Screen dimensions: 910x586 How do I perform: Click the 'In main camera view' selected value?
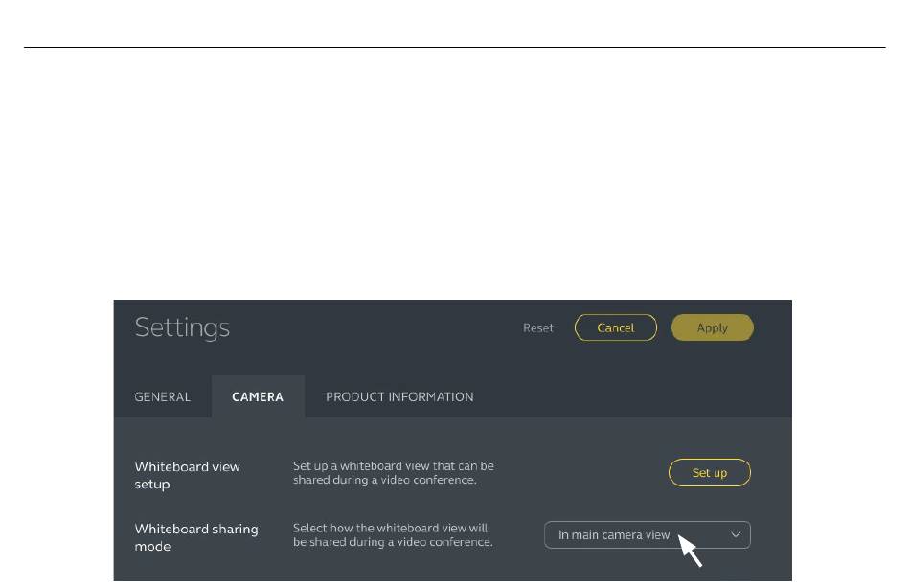[614, 535]
